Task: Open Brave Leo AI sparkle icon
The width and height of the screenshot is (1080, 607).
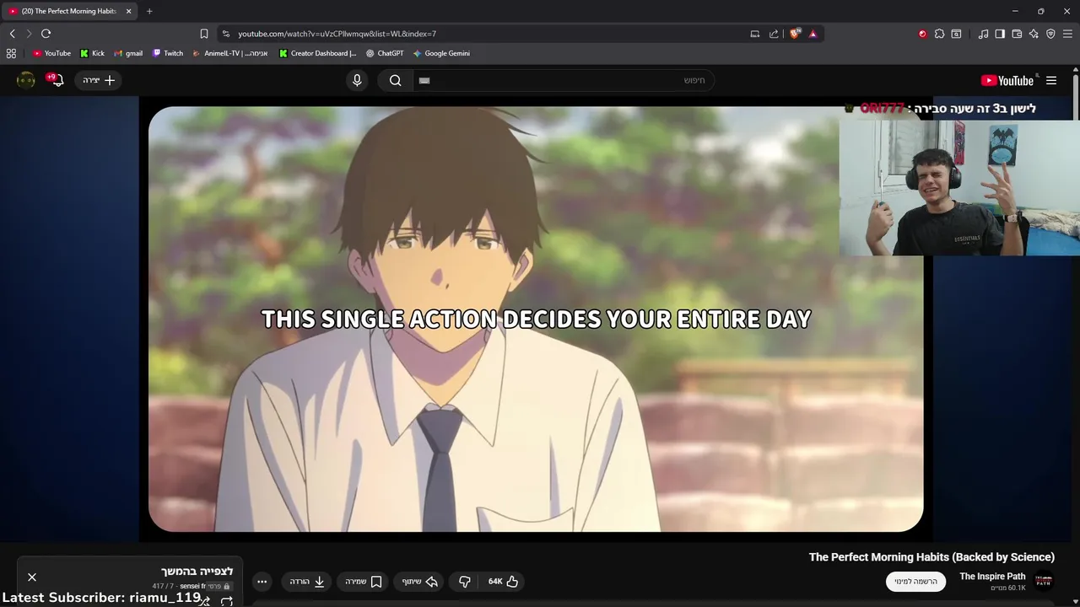Action: click(1034, 34)
